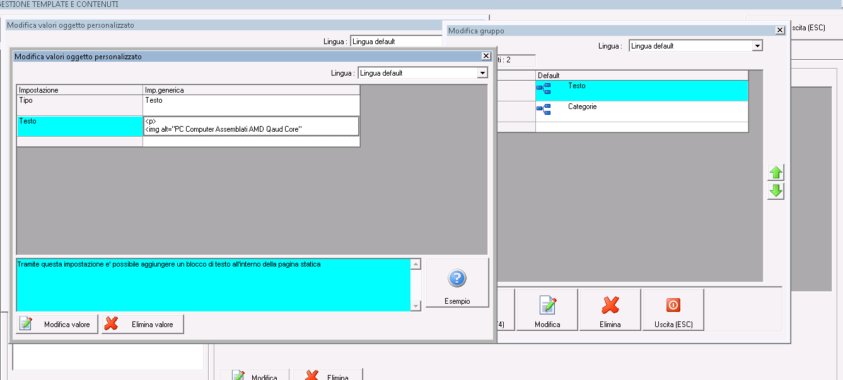Click the Testo value cell next to Tipo
The image size is (843, 380).
[252, 105]
